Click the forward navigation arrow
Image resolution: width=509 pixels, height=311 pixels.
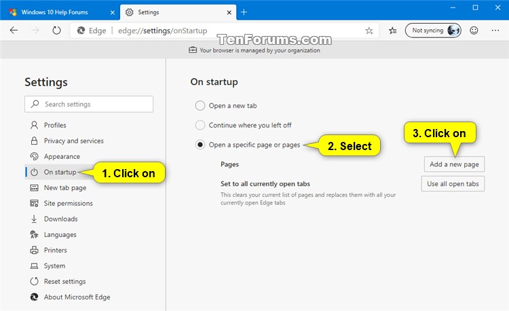35,31
